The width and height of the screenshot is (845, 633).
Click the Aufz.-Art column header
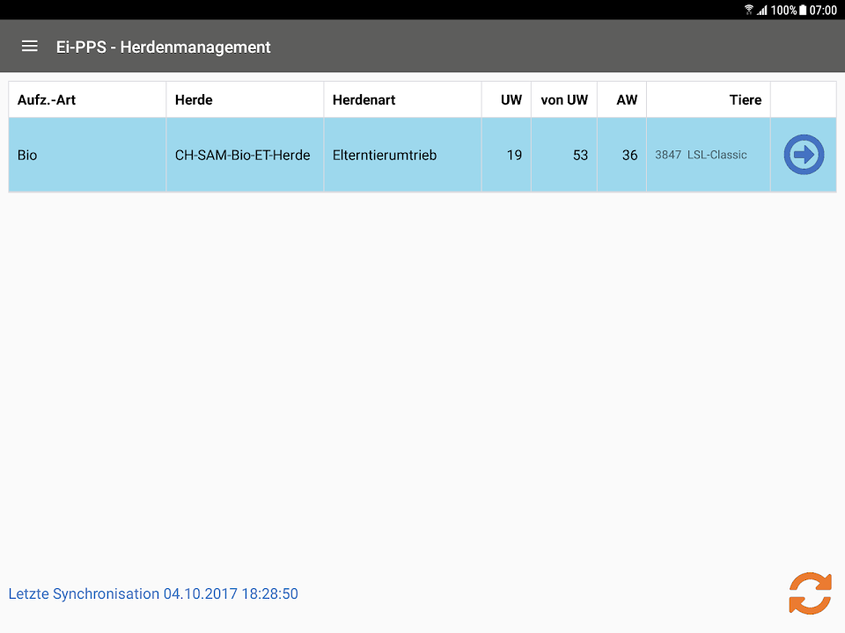[47, 100]
